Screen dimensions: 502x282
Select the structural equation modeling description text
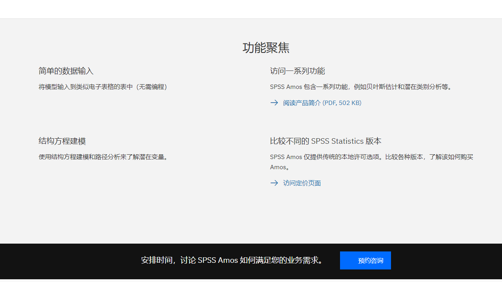pyautogui.click(x=104, y=157)
